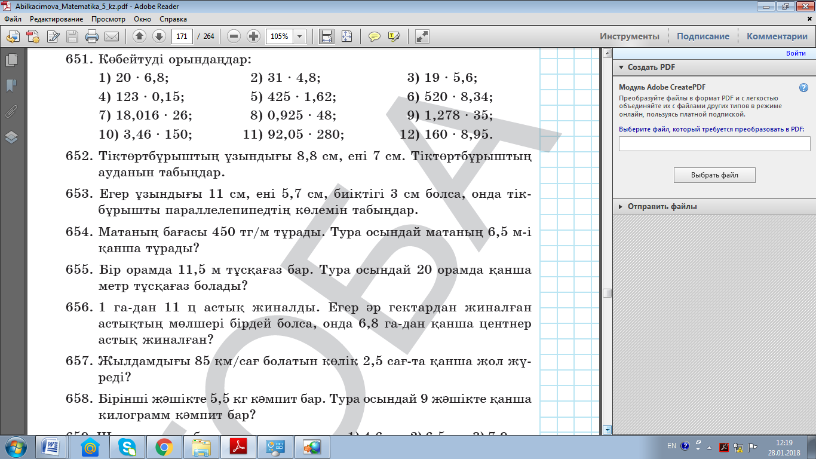Screen dimensions: 816x459
Task: Switch to the Инструменты pane tab
Action: coord(630,36)
